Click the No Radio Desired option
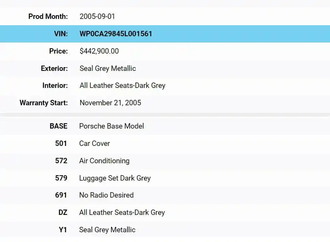330x242 pixels. coord(106,195)
